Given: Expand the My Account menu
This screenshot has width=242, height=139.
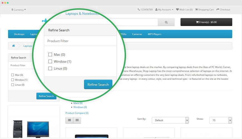Looking at the screenshot, I should (164, 10).
